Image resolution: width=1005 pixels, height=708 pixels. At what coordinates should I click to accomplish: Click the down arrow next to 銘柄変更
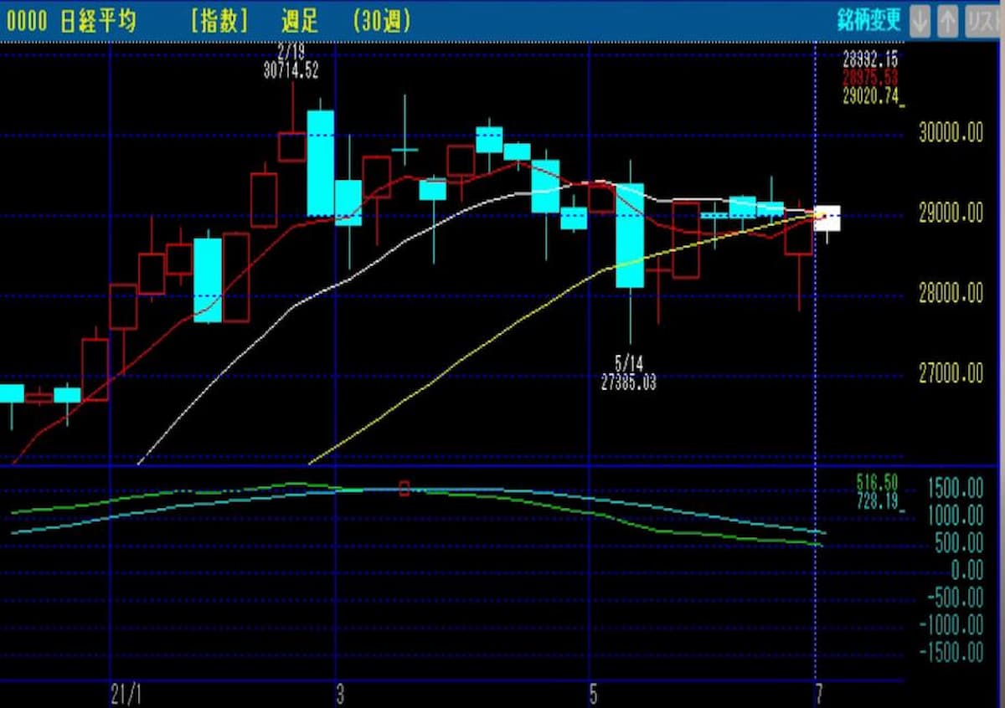coord(920,22)
